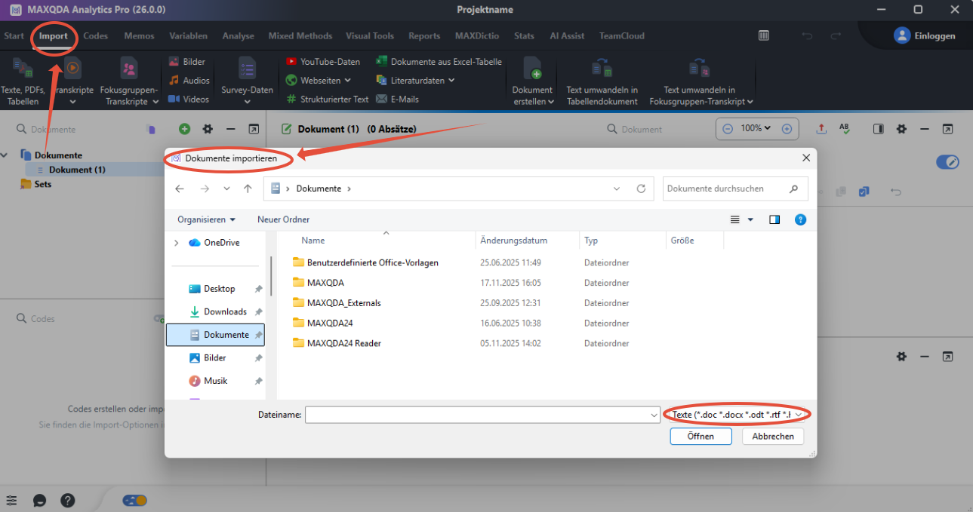Open the AI Assist tab

point(567,35)
